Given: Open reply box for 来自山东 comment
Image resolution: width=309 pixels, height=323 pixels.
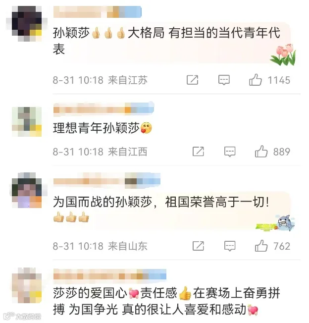Looking at the screenshot, I should click(x=230, y=246).
